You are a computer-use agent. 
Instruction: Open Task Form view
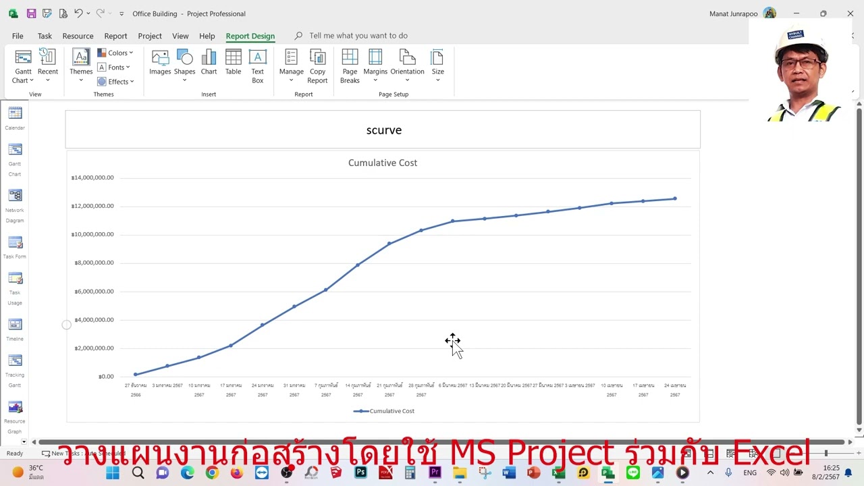(x=15, y=247)
